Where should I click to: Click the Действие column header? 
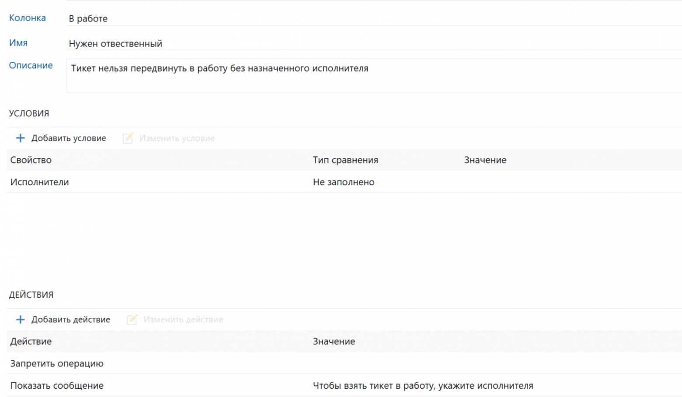[x=31, y=341]
